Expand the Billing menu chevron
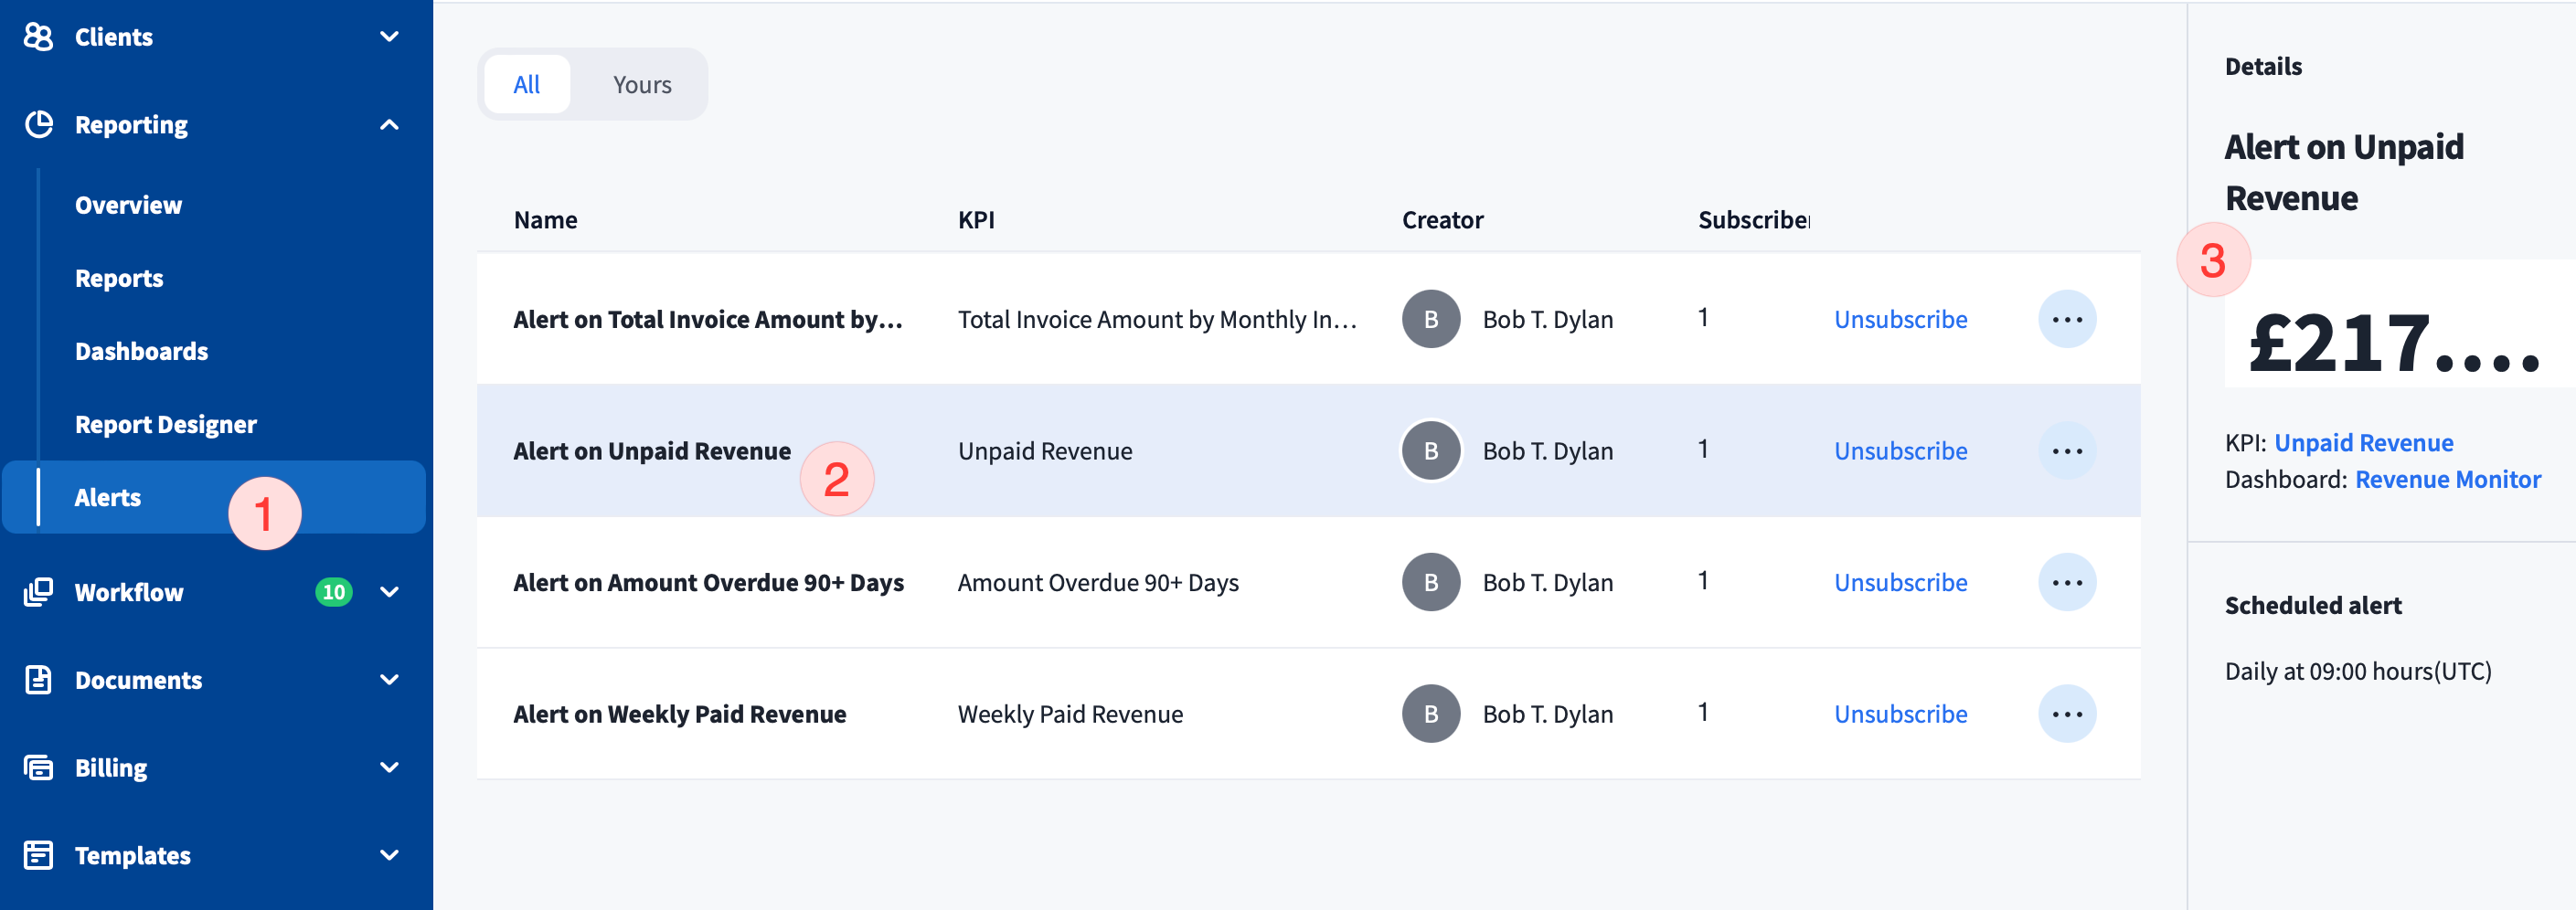The height and width of the screenshot is (910, 2576). coord(389,768)
